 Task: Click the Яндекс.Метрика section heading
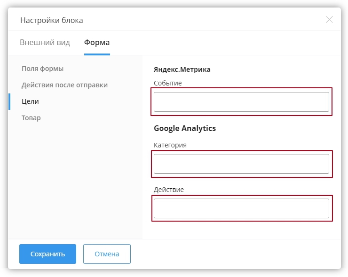pos(182,69)
